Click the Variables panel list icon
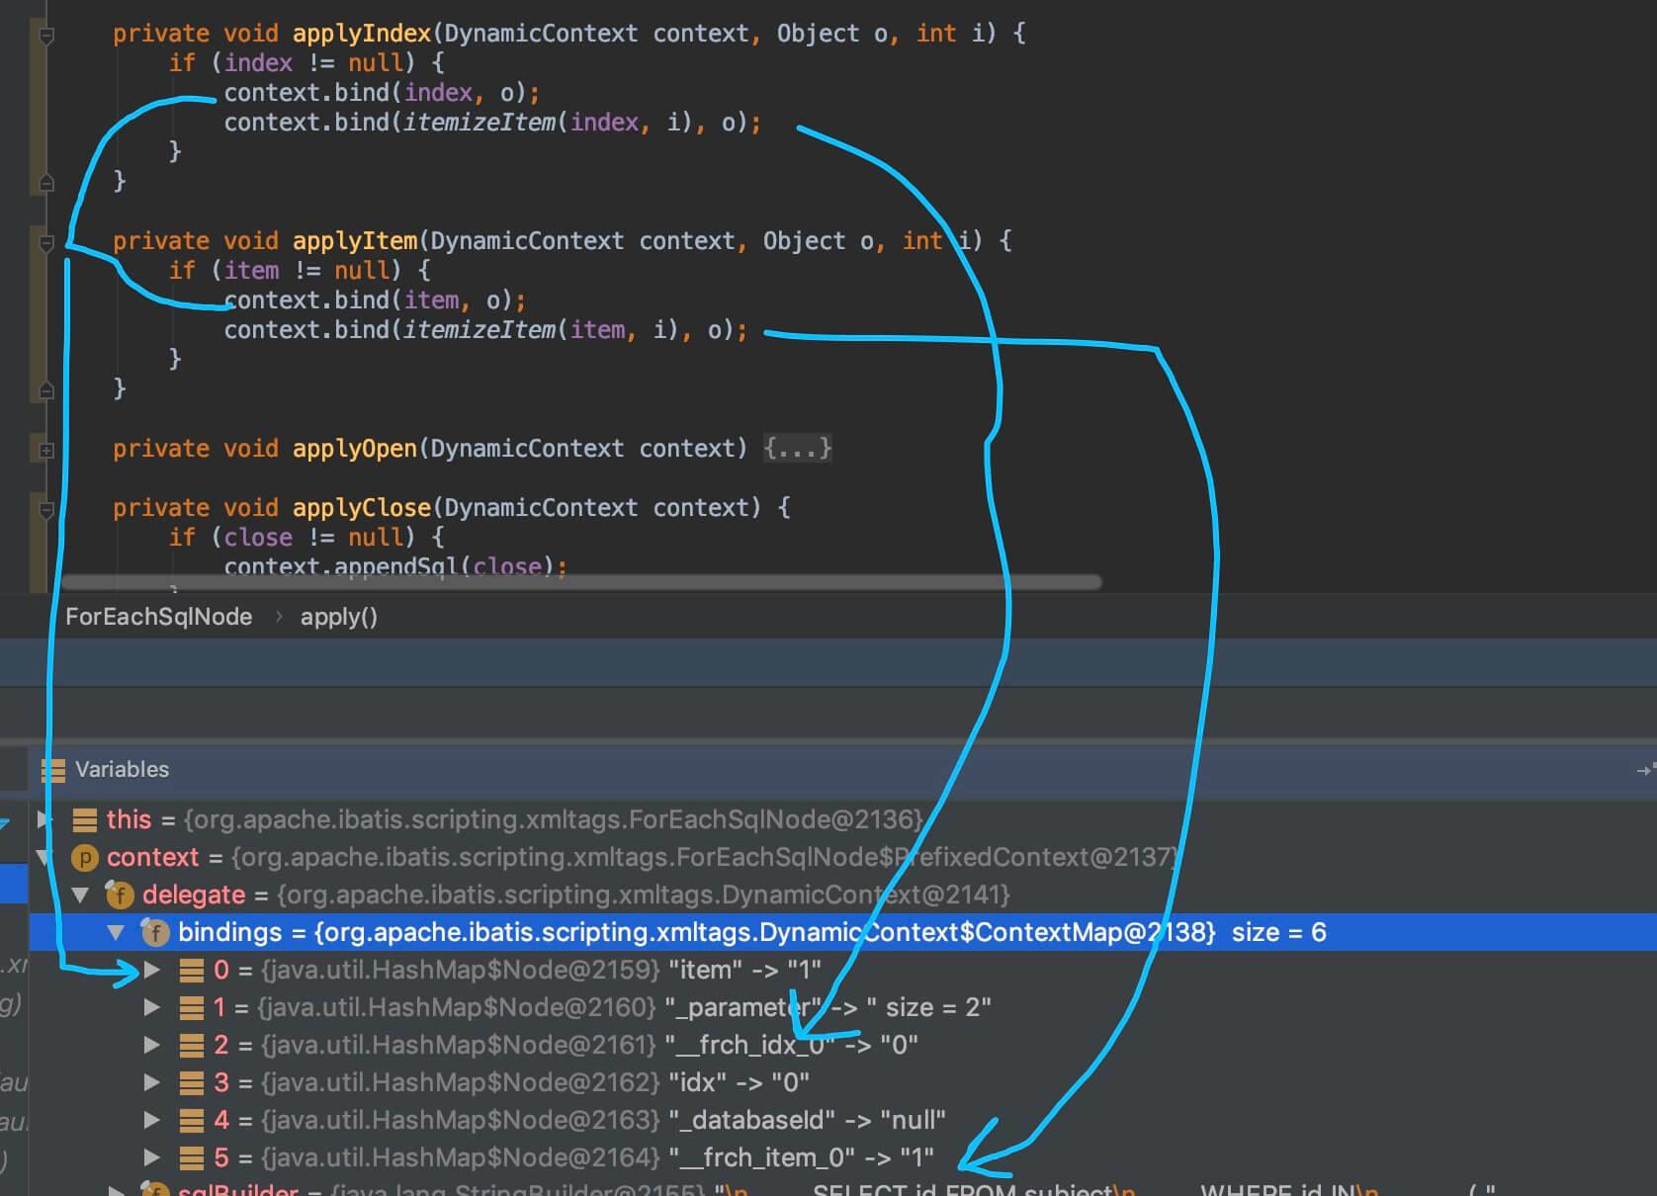Image resolution: width=1657 pixels, height=1196 pixels. pyautogui.click(x=52, y=770)
